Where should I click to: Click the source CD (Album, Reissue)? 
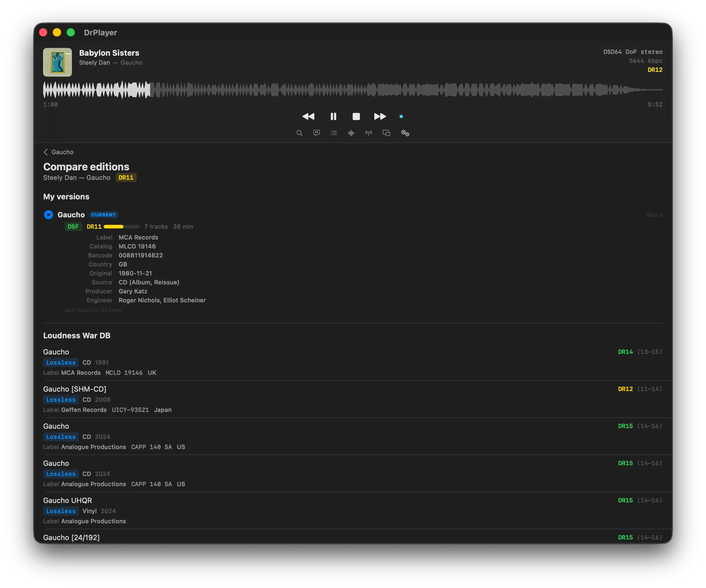coord(149,282)
